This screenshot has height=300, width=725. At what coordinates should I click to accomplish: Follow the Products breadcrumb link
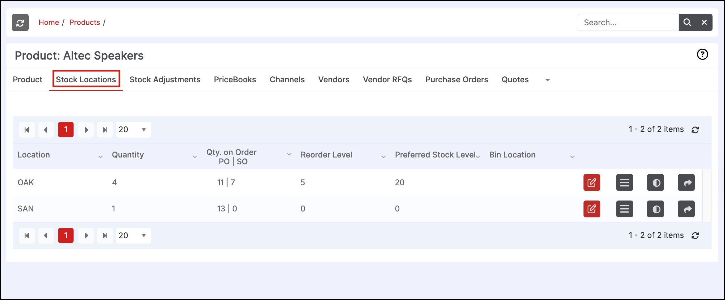[84, 22]
